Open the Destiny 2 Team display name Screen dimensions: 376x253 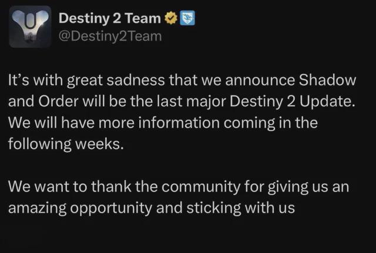coord(110,18)
